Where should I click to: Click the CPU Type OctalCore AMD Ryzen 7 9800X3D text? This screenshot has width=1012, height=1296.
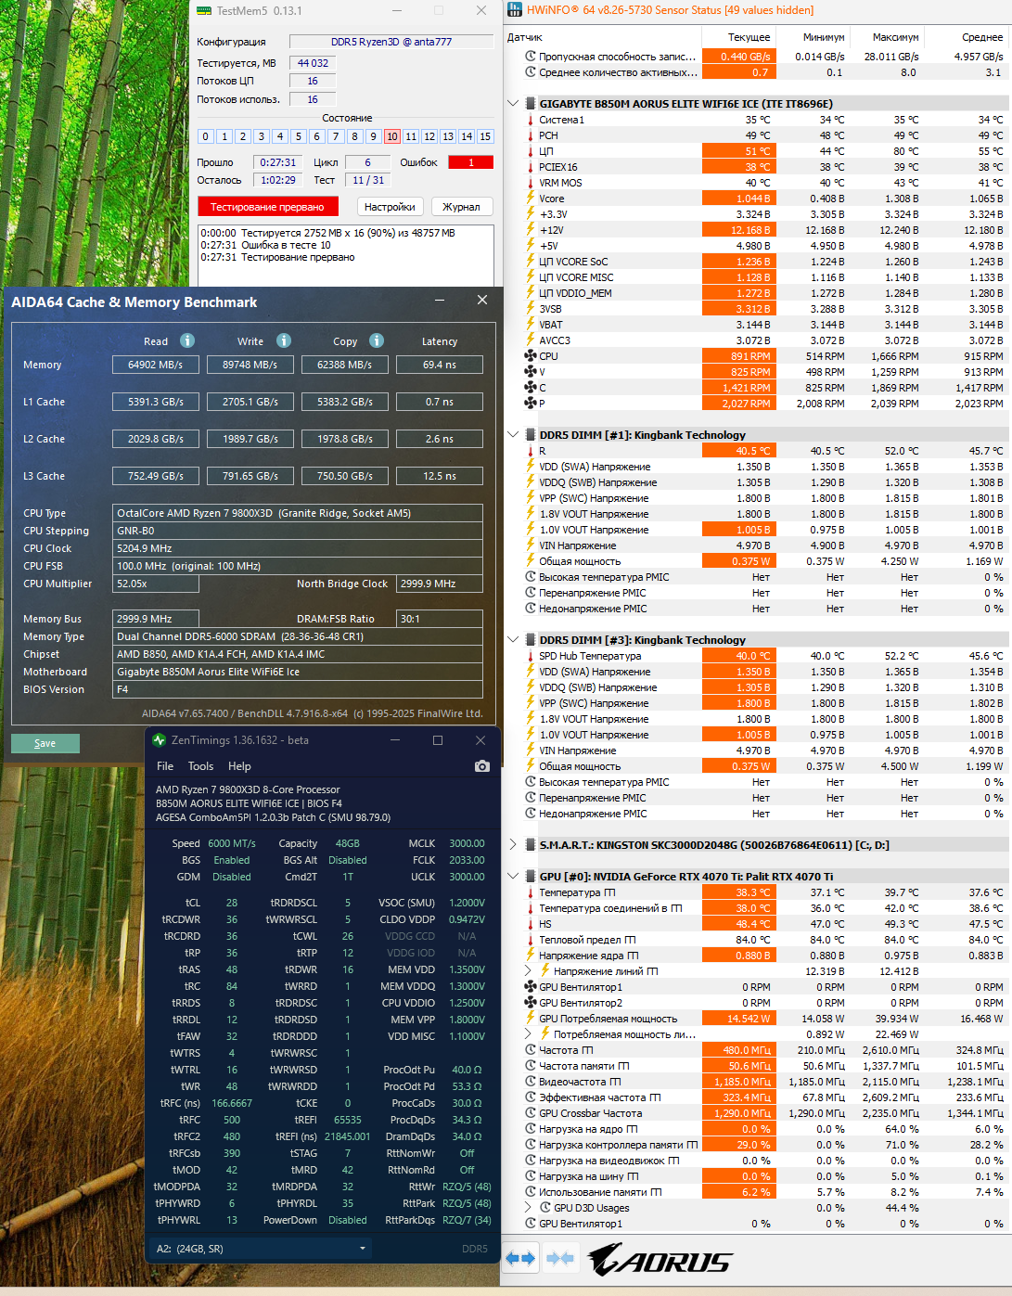(264, 513)
